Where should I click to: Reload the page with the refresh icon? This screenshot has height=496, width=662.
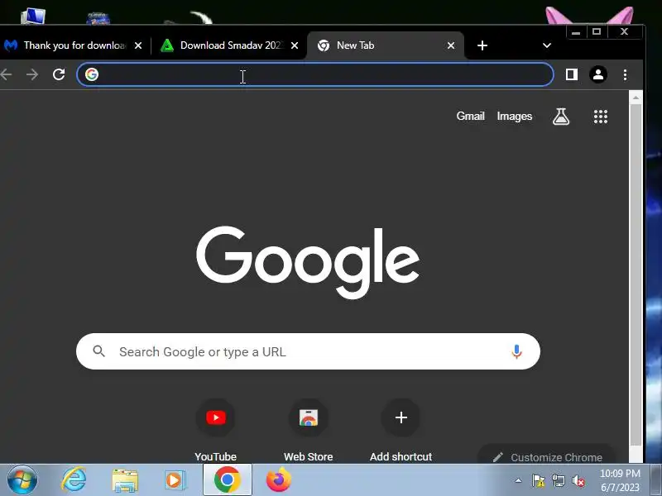pos(59,74)
